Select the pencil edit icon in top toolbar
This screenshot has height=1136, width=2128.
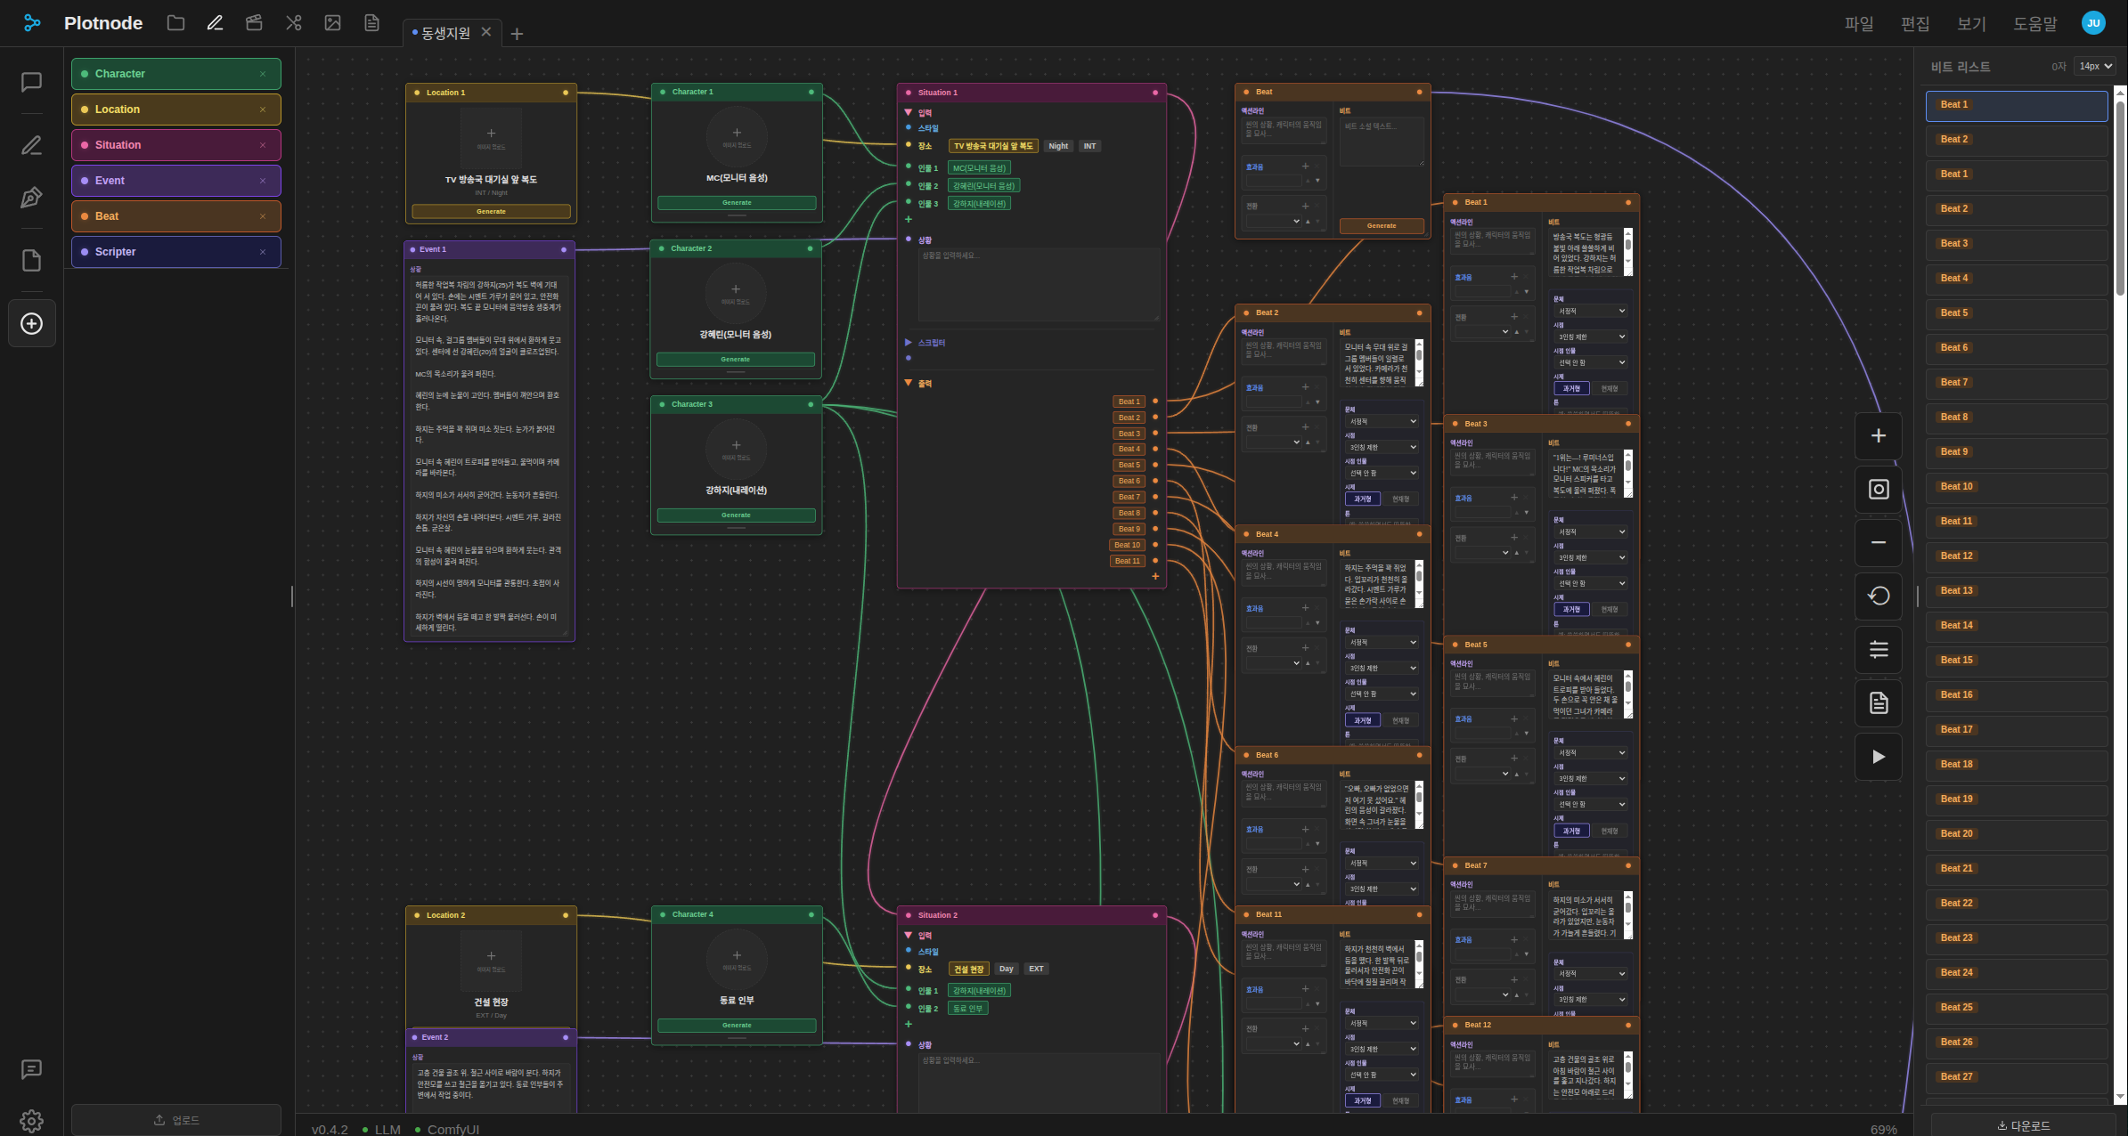tap(215, 23)
